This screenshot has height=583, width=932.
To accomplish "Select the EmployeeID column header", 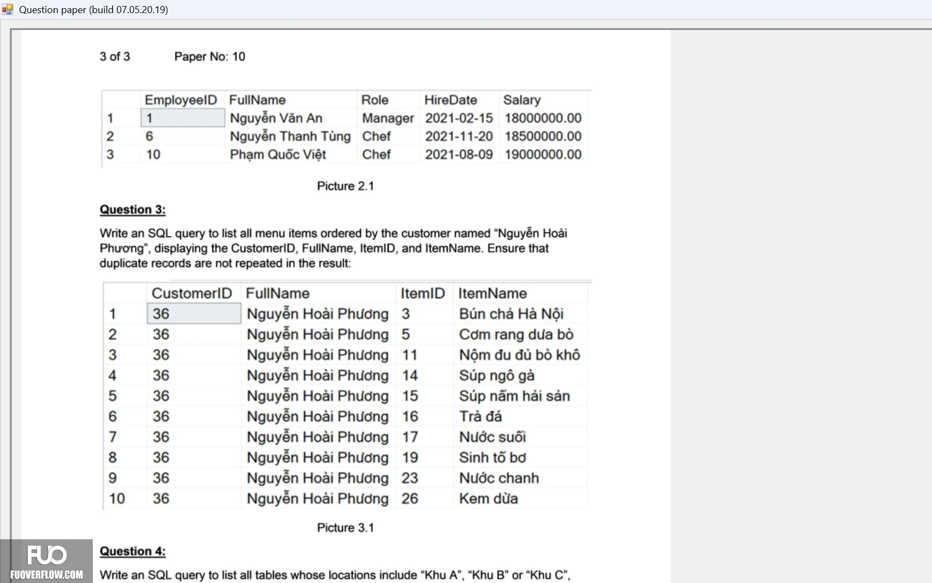I will point(181,100).
